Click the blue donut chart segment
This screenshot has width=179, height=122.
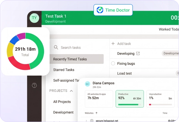coord(15,40)
